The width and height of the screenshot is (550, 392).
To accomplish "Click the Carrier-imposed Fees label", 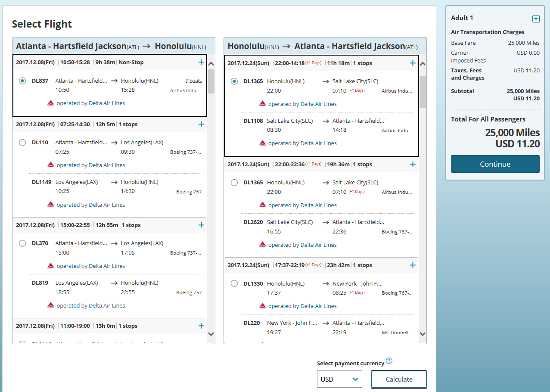I will click(x=468, y=56).
